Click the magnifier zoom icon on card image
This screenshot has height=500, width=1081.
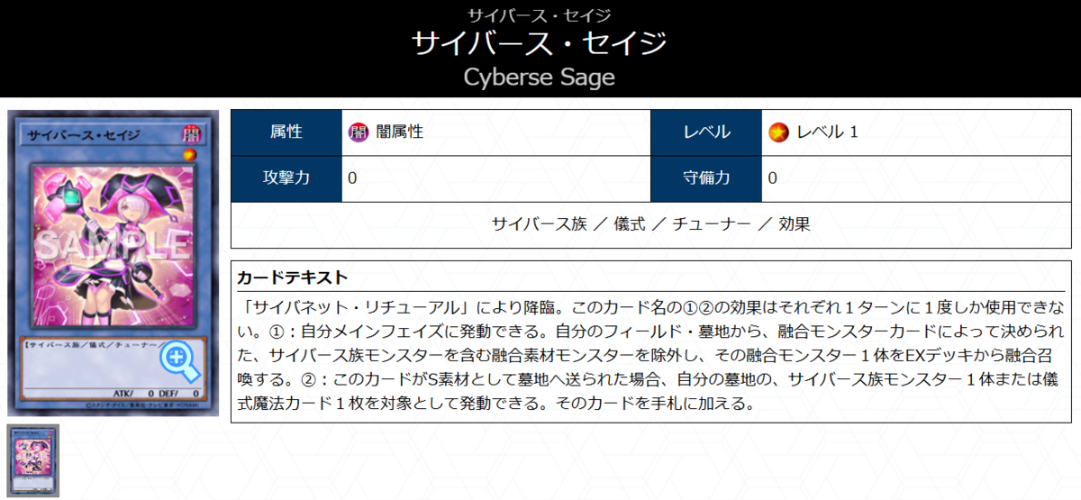179,362
